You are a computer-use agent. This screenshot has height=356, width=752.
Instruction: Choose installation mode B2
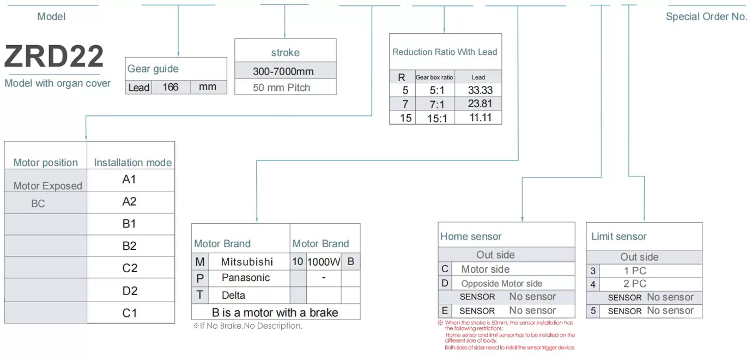pyautogui.click(x=129, y=246)
